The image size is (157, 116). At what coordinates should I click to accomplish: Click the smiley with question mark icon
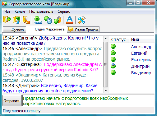point(48,20)
